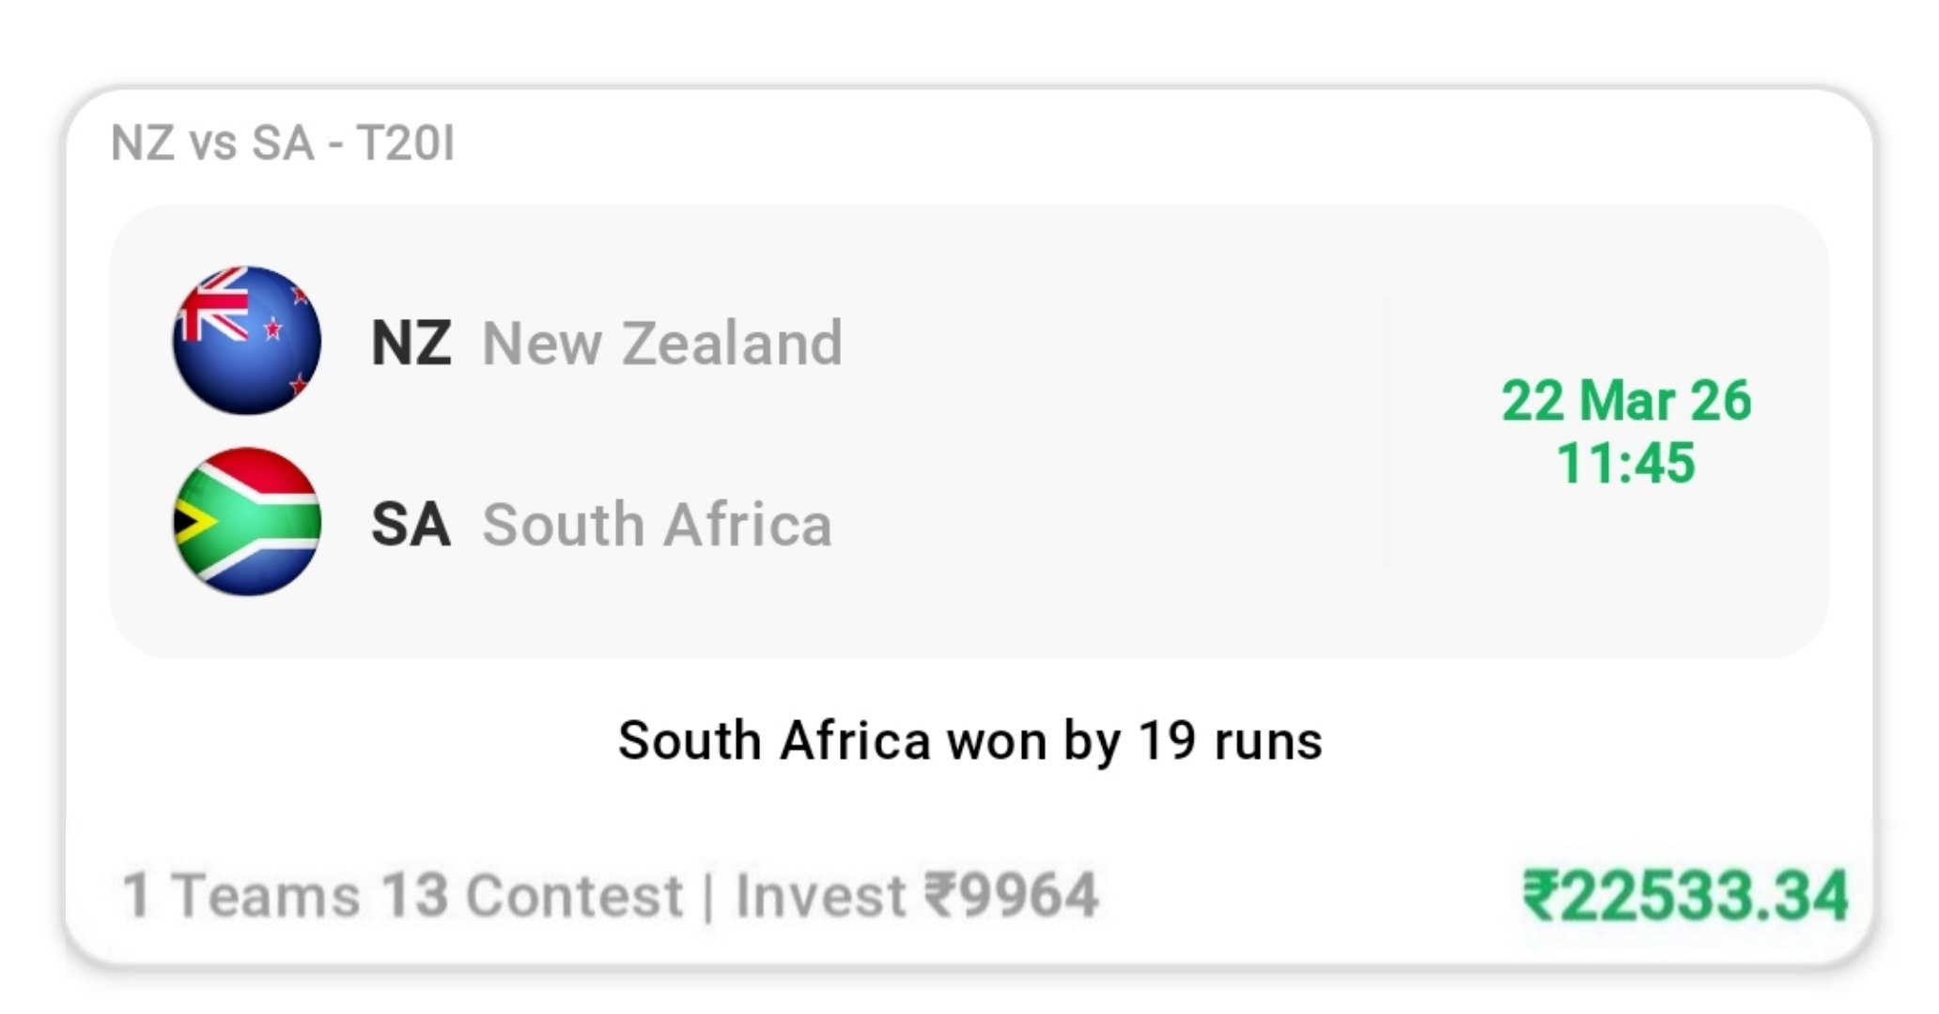
Task: Click the vertical divider beside the date
Action: (1386, 432)
